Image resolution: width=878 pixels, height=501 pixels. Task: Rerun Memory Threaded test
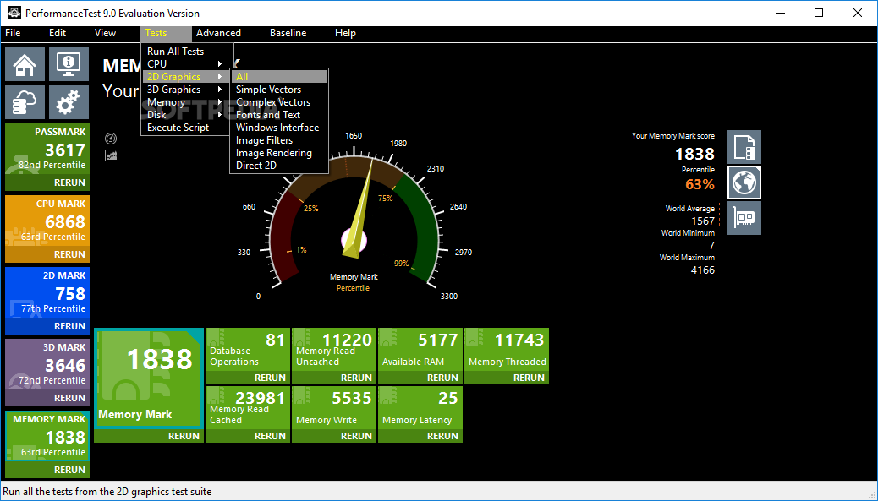(x=529, y=378)
